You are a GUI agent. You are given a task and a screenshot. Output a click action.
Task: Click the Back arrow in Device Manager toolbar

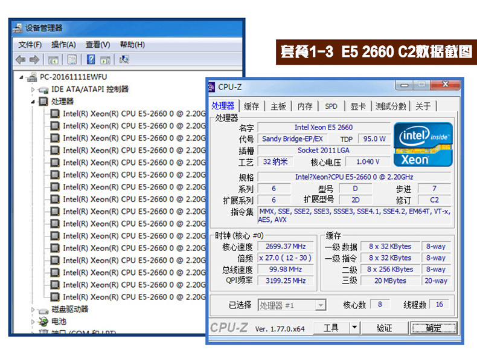click(x=21, y=59)
